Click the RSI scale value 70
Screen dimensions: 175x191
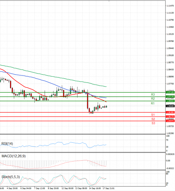click(167, 140)
